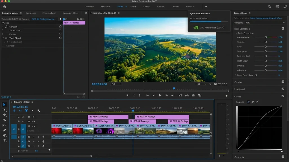This screenshot has width=289, height=162.
Task: Hide track V2 with eye icon
Action: (34, 121)
